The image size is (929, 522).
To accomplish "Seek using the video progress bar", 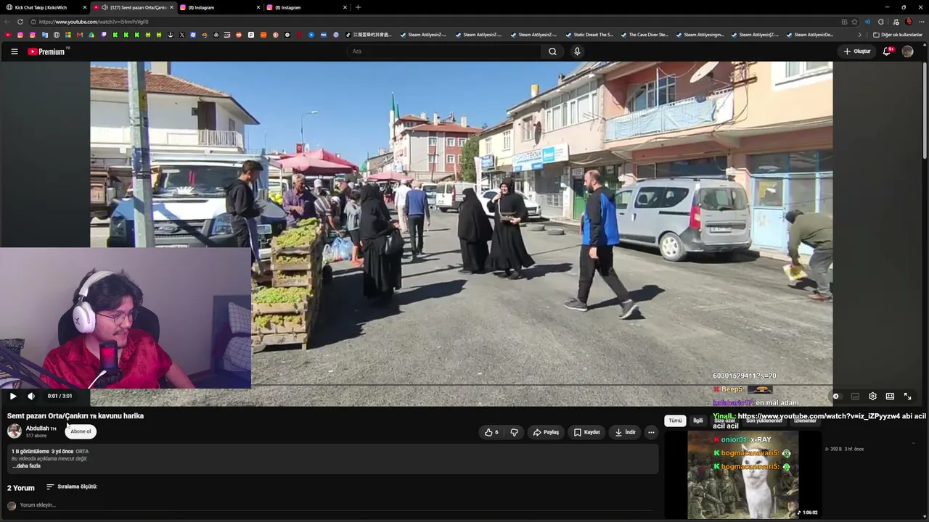I will point(461,386).
